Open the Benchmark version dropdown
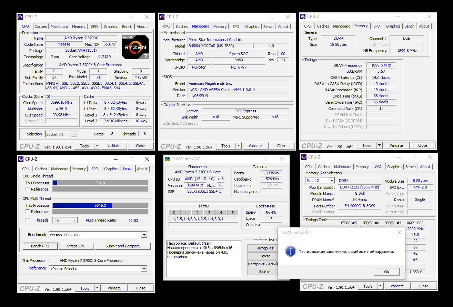Image resolution: width=453 pixels, height=307 pixels. (x=144, y=235)
